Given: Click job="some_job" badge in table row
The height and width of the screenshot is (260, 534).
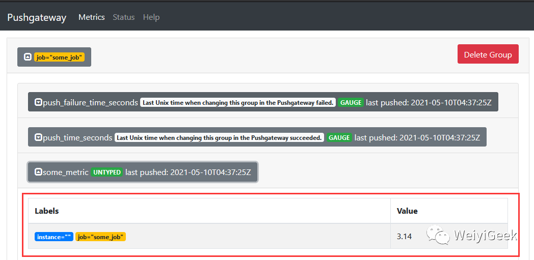Looking at the screenshot, I should pos(100,237).
